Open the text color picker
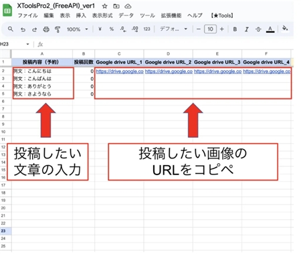This screenshot has height=254, width=301. (270, 29)
